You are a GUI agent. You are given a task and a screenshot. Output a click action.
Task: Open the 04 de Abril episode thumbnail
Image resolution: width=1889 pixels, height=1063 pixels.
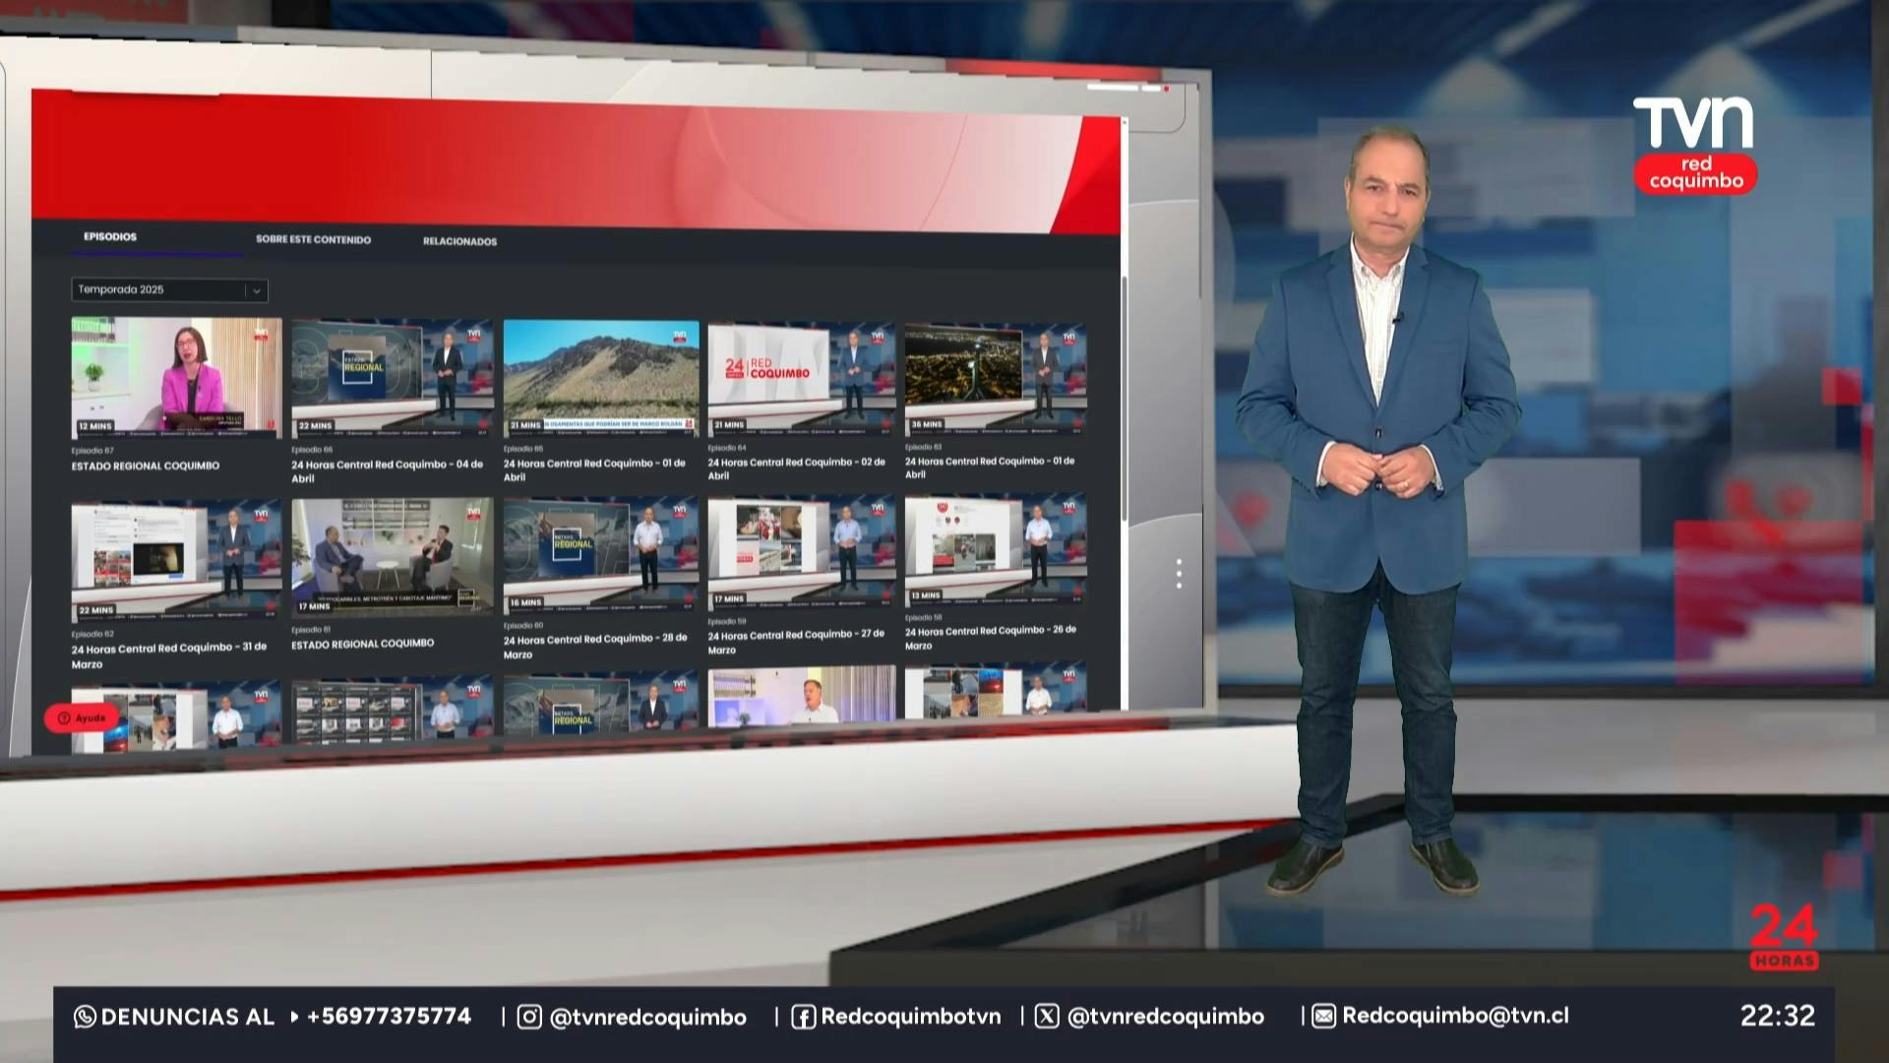393,378
